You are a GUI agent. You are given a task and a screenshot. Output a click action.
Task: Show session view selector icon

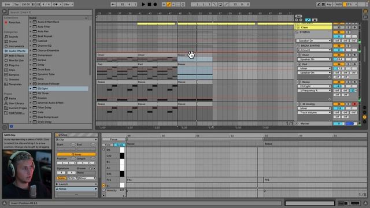point(365,17)
